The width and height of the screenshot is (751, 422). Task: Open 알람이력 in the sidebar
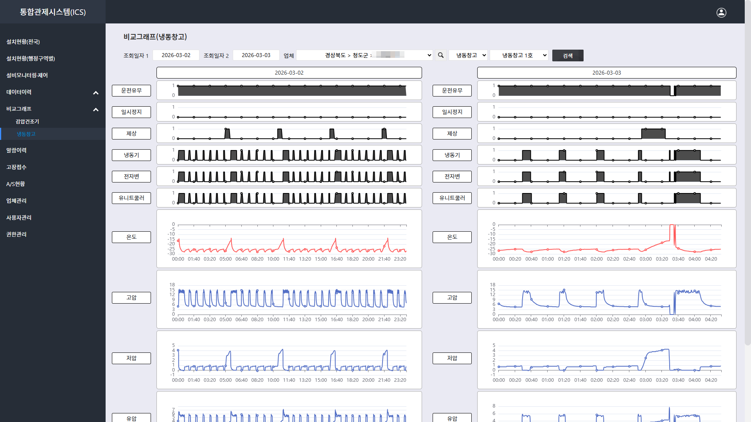point(16,150)
